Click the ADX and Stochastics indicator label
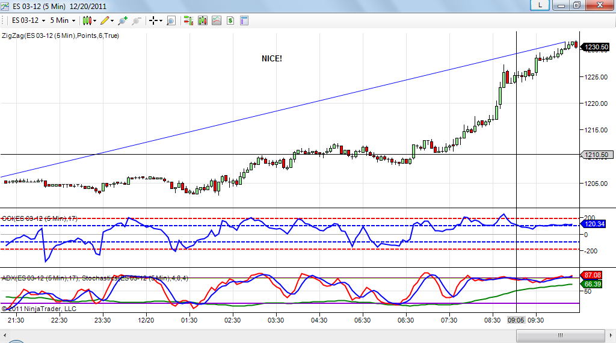 [95, 278]
